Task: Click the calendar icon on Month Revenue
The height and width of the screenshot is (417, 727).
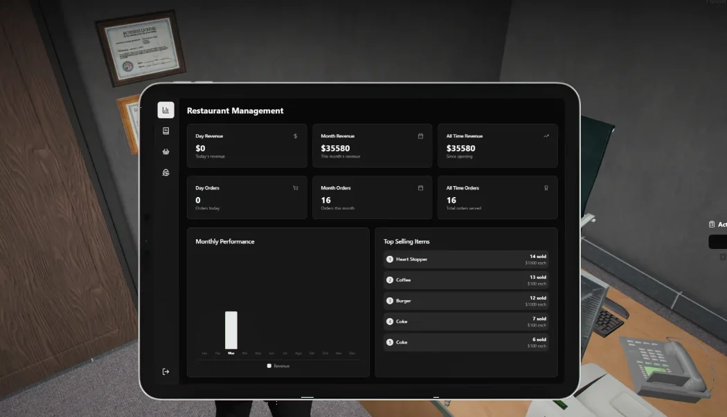Action: (420, 136)
